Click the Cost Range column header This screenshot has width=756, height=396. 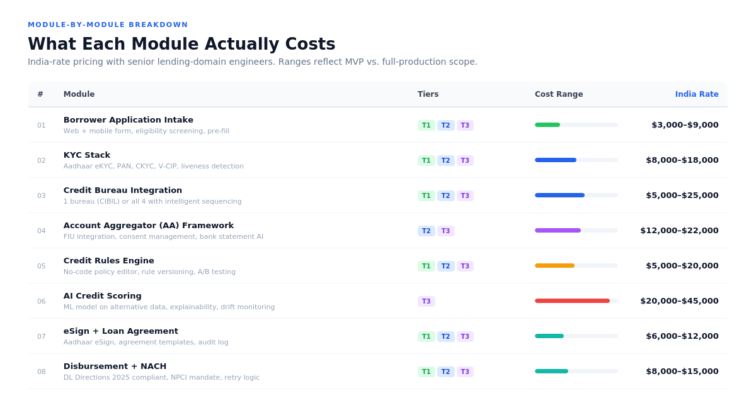click(x=559, y=94)
